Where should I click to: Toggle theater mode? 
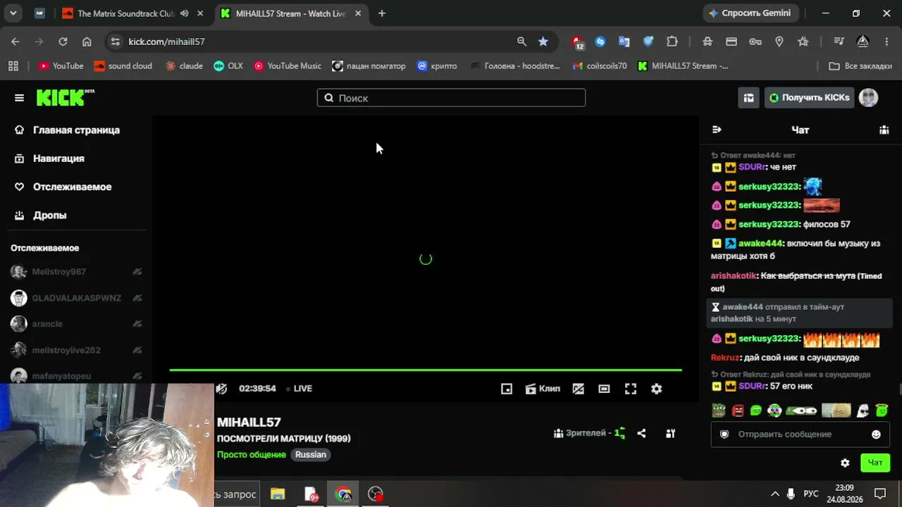click(604, 389)
